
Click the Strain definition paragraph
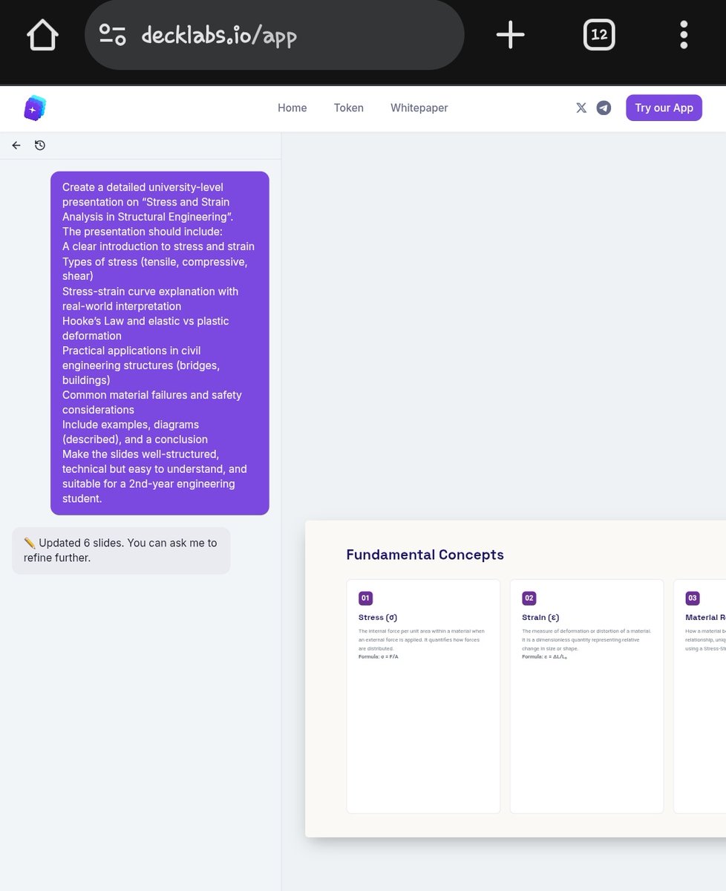coord(586,639)
